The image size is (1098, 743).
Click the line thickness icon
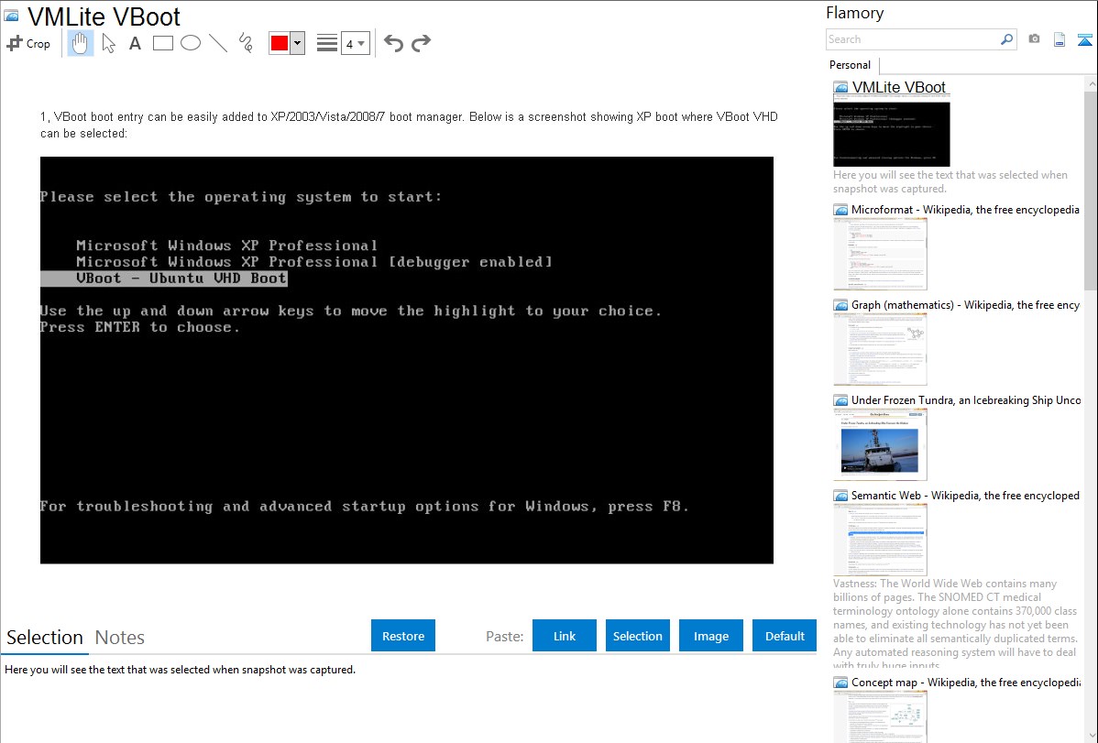click(327, 43)
